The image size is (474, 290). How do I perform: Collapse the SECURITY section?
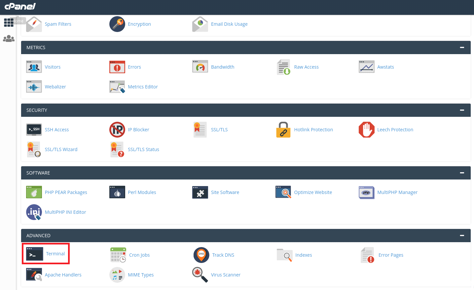point(462,110)
